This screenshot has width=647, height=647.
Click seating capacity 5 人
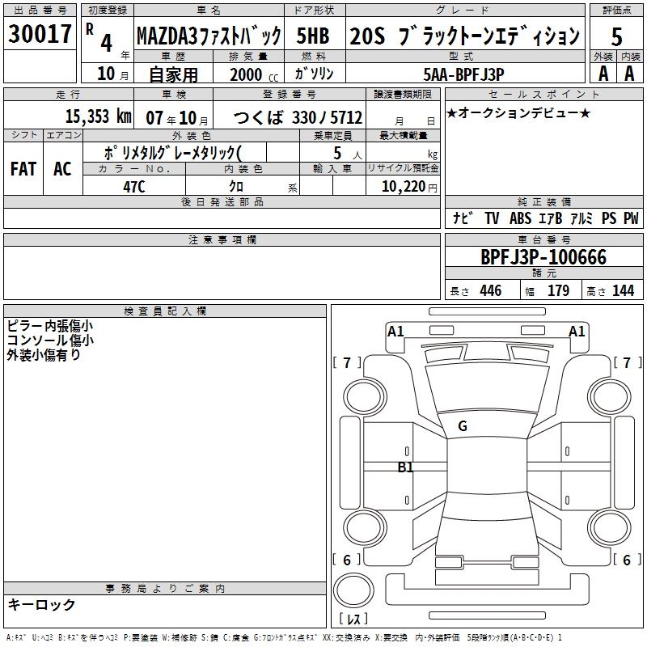(x=348, y=153)
